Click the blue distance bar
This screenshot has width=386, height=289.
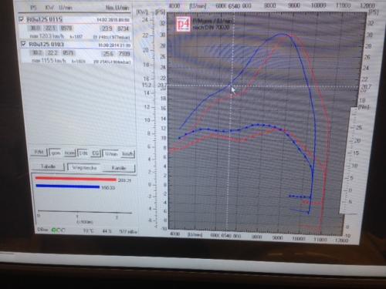(x=68, y=187)
